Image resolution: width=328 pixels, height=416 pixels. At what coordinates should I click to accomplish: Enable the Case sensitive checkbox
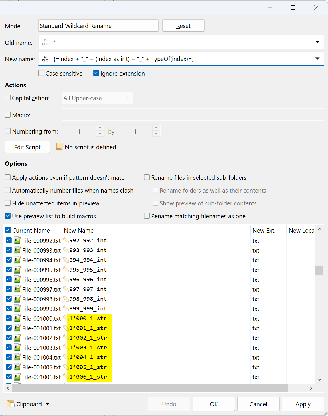click(x=42, y=73)
